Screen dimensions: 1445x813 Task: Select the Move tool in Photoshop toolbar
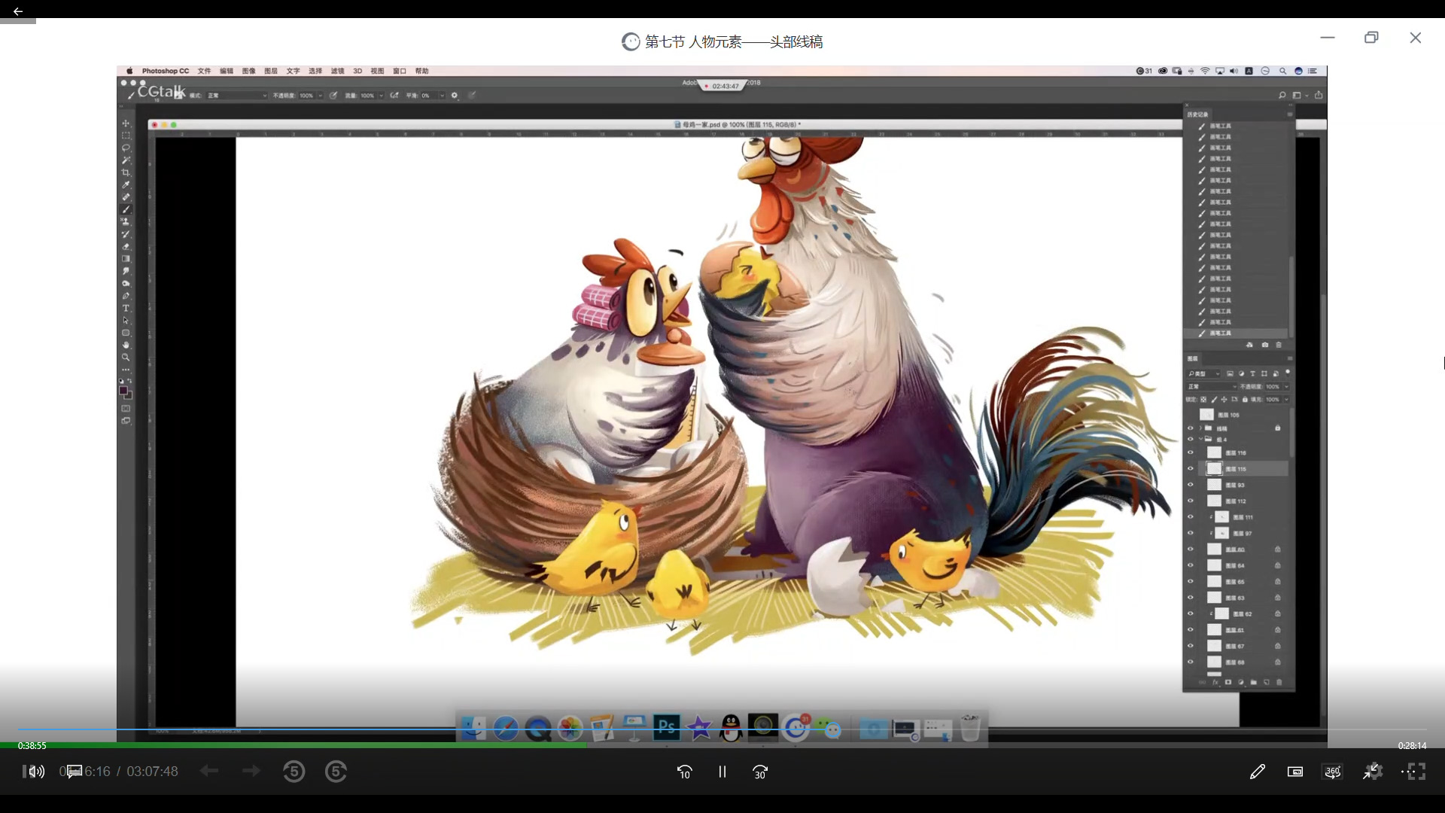(126, 123)
